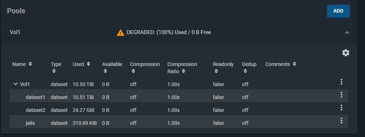This screenshot has height=137, width=365.
Task: Open the three-dot menu for dataset2
Action: pyautogui.click(x=341, y=108)
